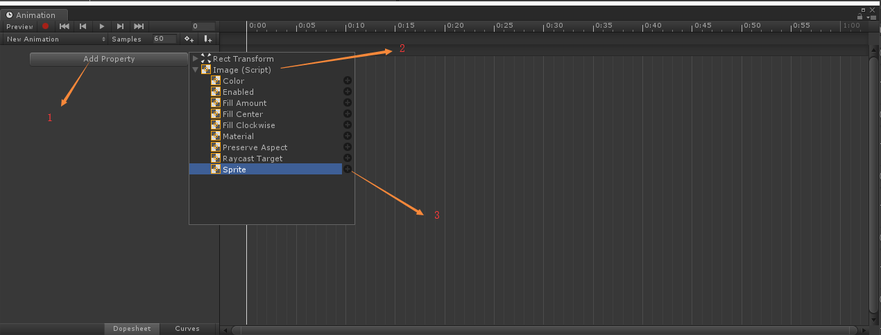Click the 0:10 mark on timeline ruler
This screenshot has height=335, width=881.
pyautogui.click(x=356, y=26)
